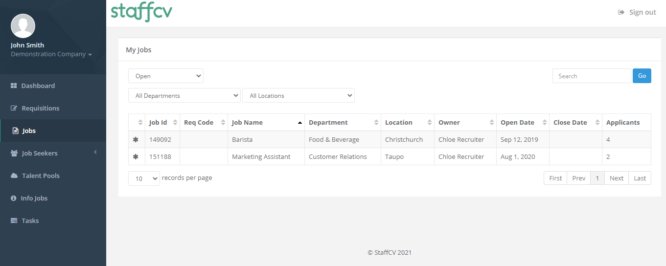Click asterisk icon on Marketing Assistant row
This screenshot has width=666, height=266.
(136, 156)
